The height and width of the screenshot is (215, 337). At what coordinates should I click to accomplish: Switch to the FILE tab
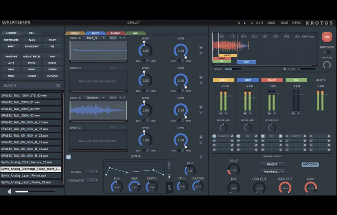point(31,33)
